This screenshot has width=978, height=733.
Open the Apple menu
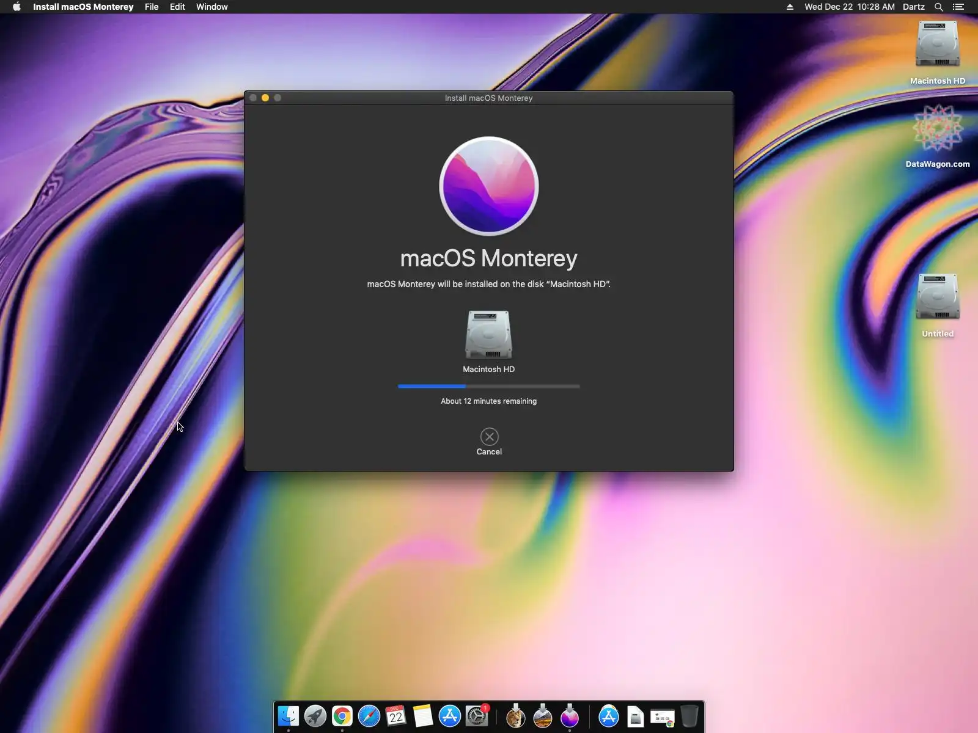(x=17, y=7)
